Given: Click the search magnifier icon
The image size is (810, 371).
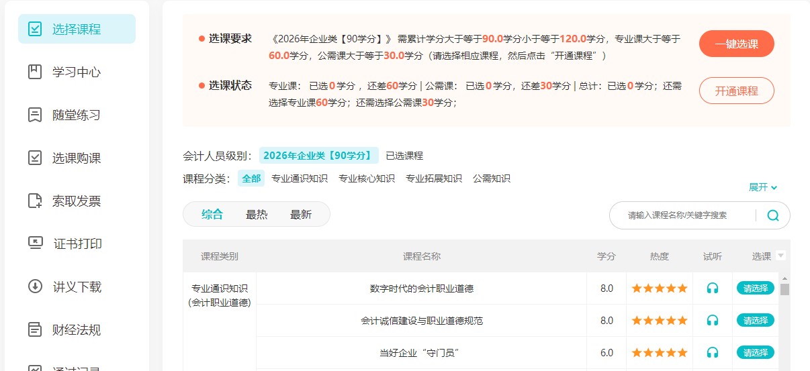Looking at the screenshot, I should click(773, 215).
